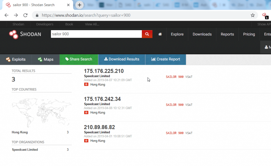
Task: Open result IP 175.176.242.34
Action: point(102,99)
